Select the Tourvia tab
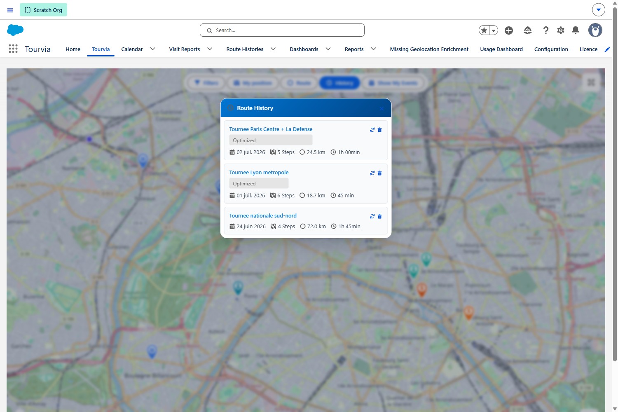The height and width of the screenshot is (412, 618). point(101,49)
